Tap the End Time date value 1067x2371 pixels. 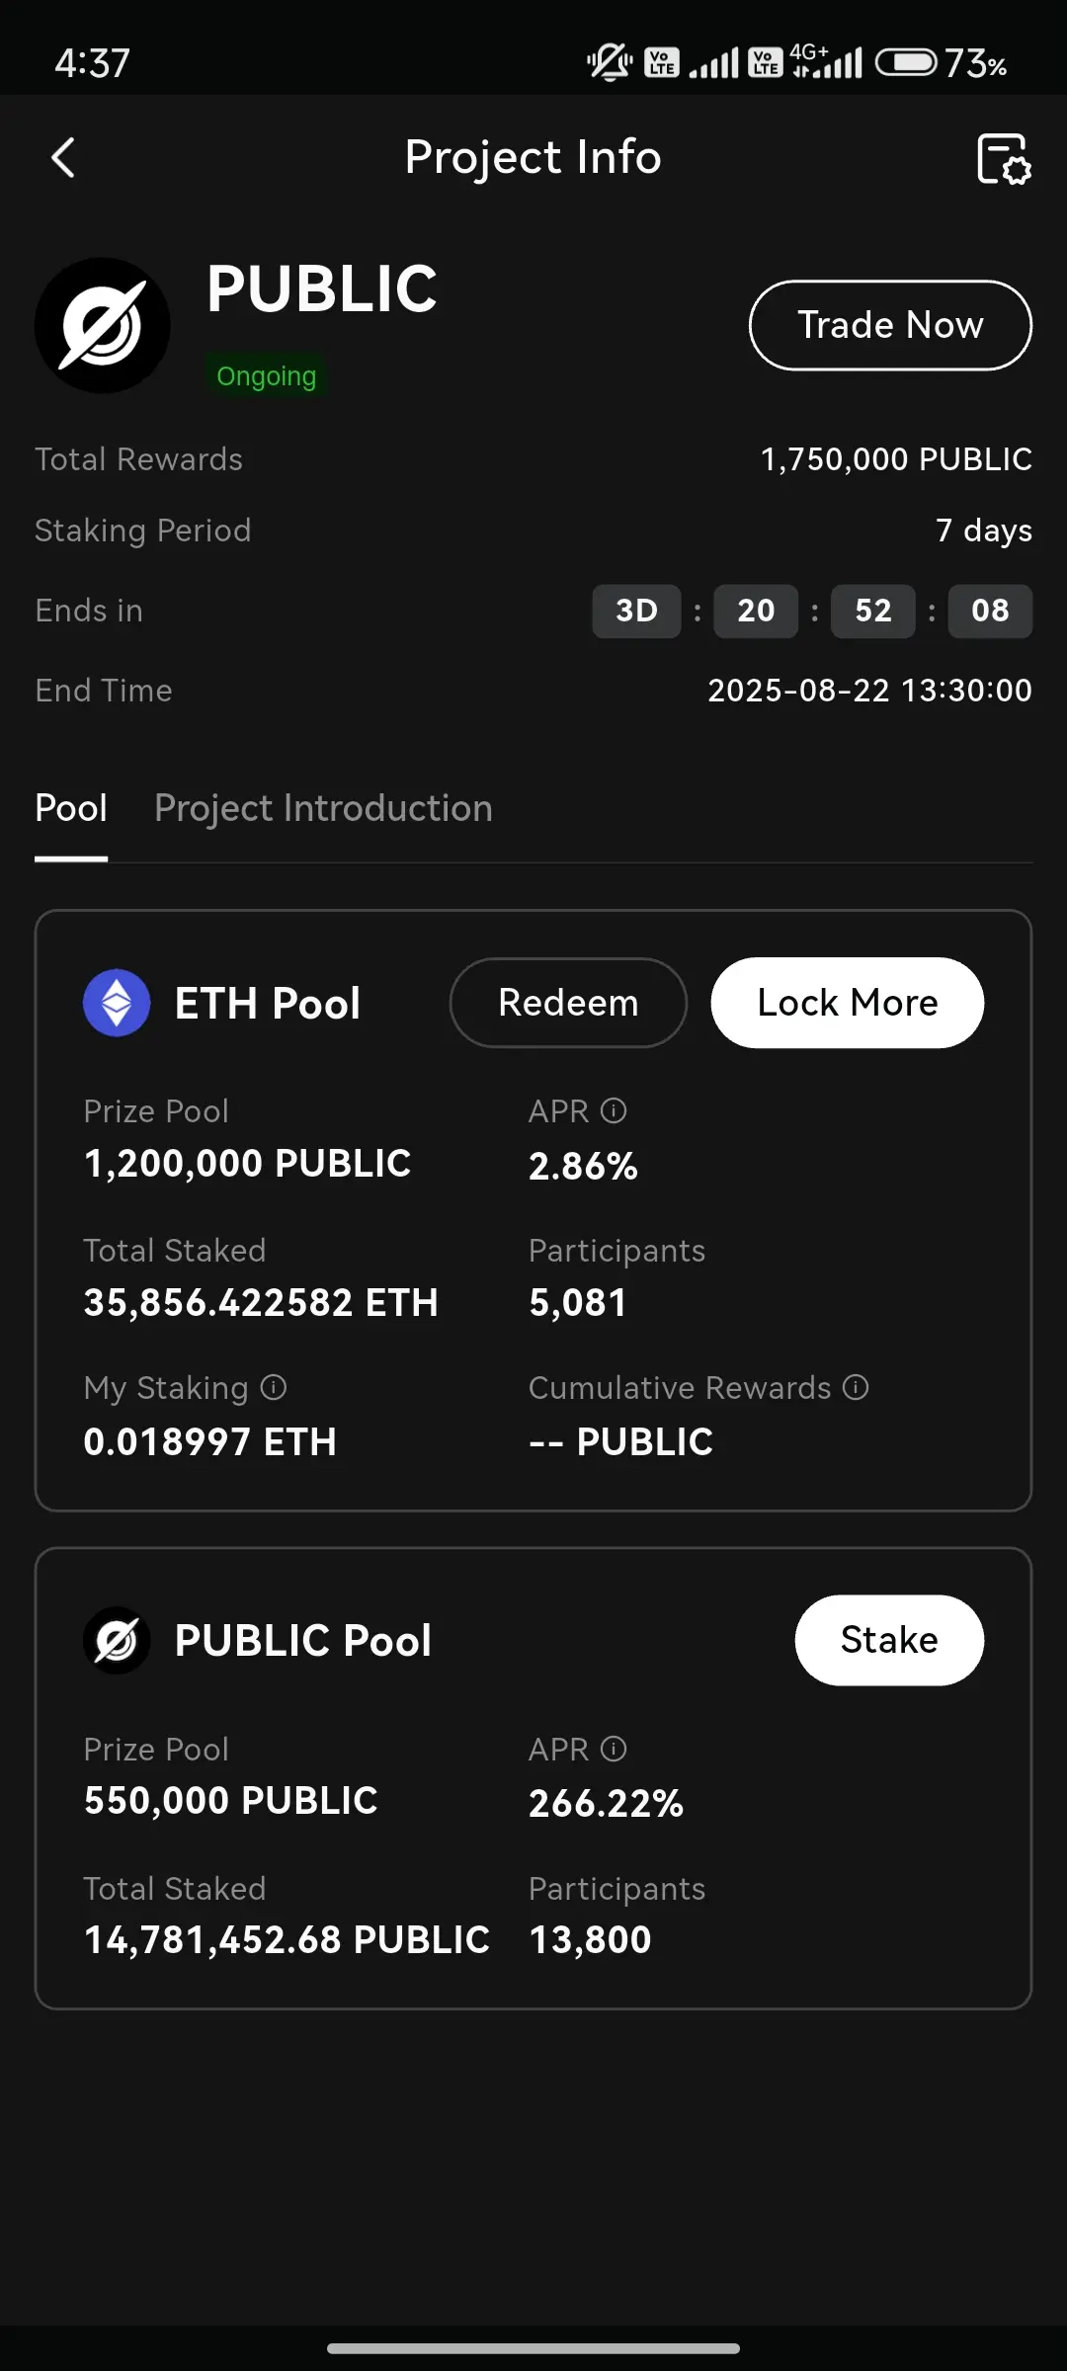point(869,691)
